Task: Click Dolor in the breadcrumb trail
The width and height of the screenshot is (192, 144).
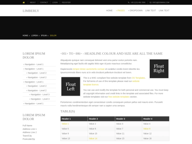Action: coord(53,36)
